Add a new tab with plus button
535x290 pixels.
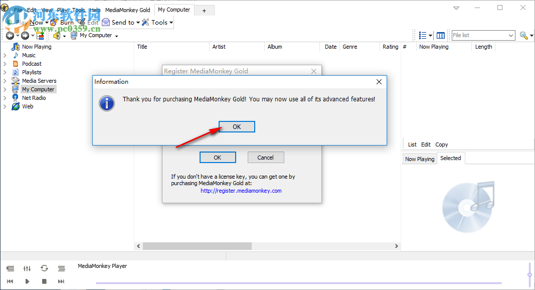click(x=204, y=11)
